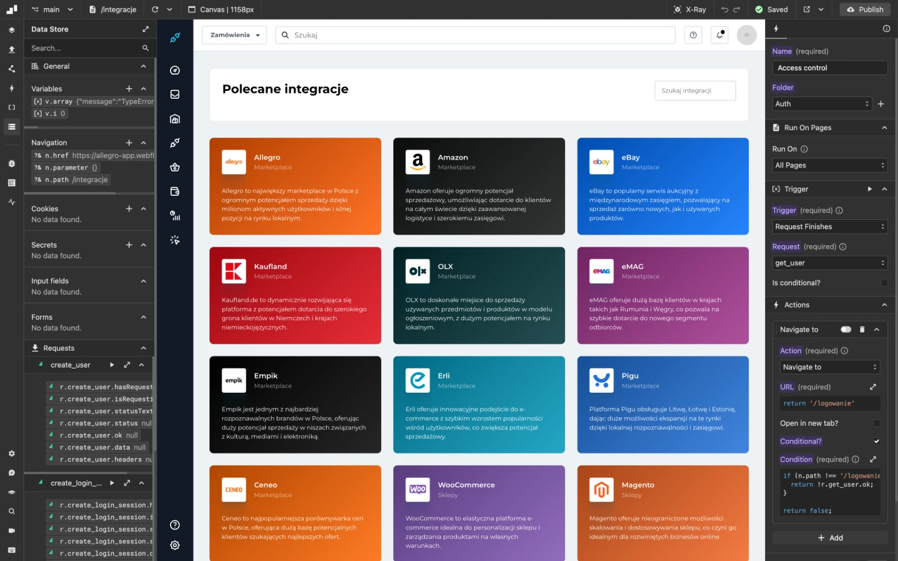Open the Layers icon in left rail
This screenshot has width=898, height=561.
click(11, 30)
